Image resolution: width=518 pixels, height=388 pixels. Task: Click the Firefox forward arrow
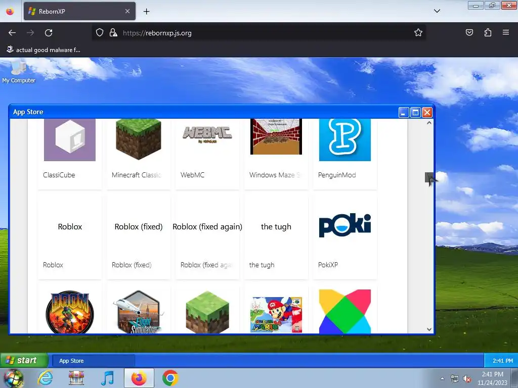pyautogui.click(x=30, y=33)
